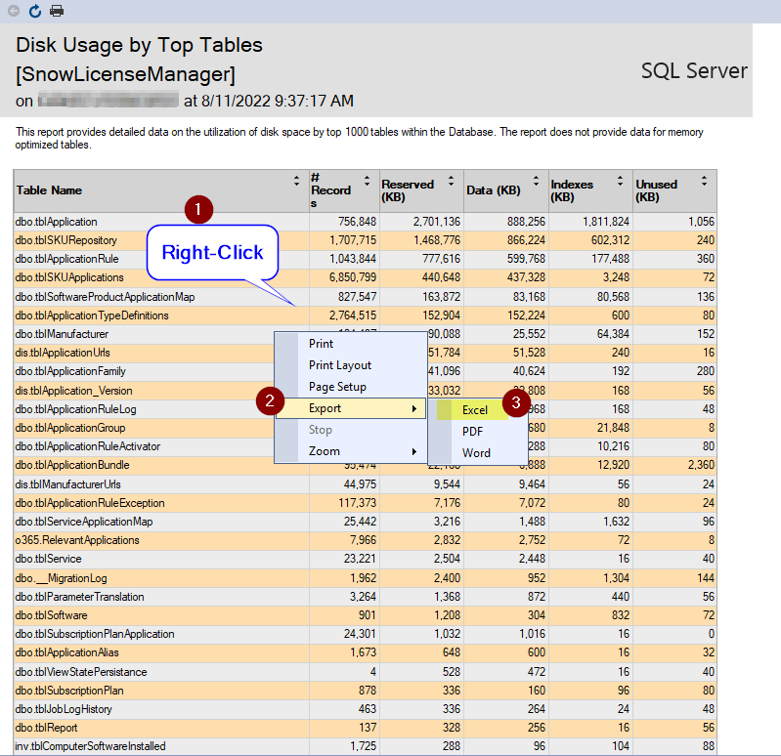Click the refresh report icon
This screenshot has height=756, width=781.
coord(35,11)
